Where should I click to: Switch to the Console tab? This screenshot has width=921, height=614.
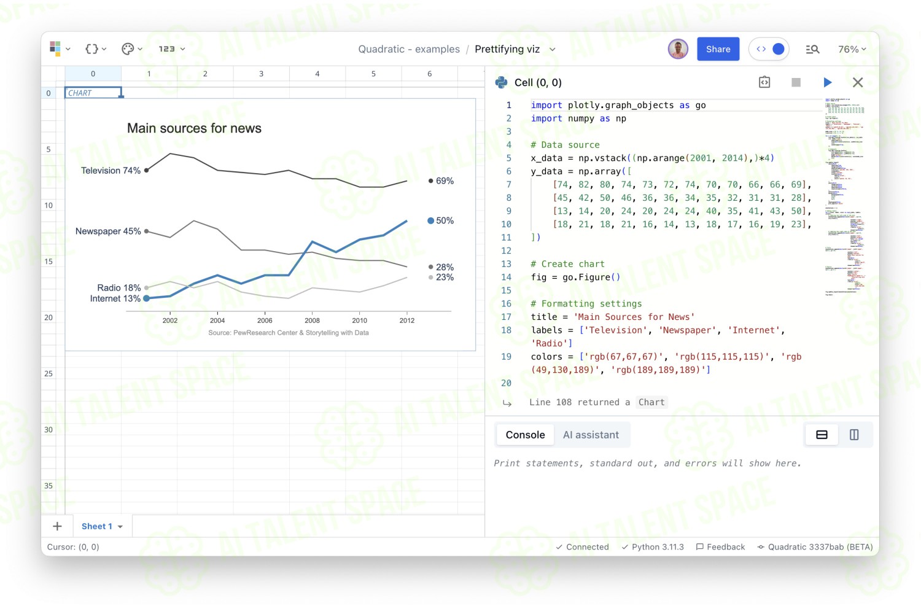pos(525,435)
